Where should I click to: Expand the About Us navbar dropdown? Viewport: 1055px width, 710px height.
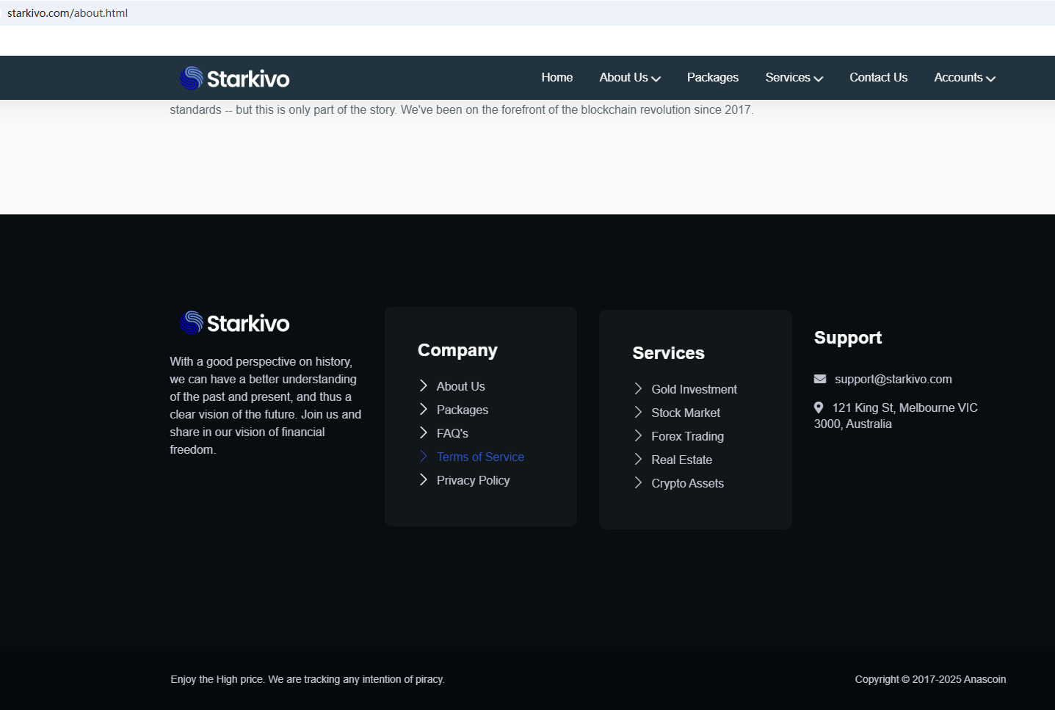click(629, 78)
